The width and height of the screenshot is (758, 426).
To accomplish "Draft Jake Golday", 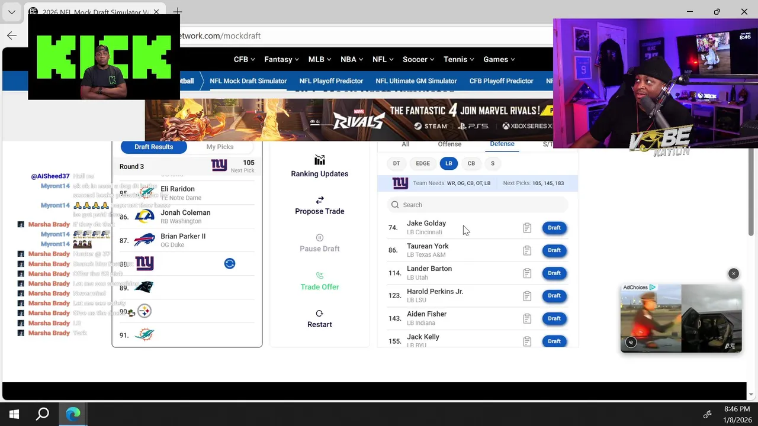I will (x=554, y=228).
